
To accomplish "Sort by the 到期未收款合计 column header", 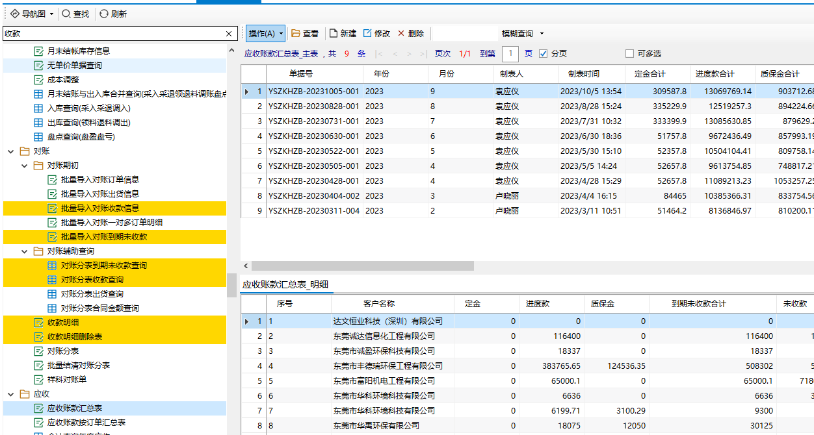I will point(713,304).
